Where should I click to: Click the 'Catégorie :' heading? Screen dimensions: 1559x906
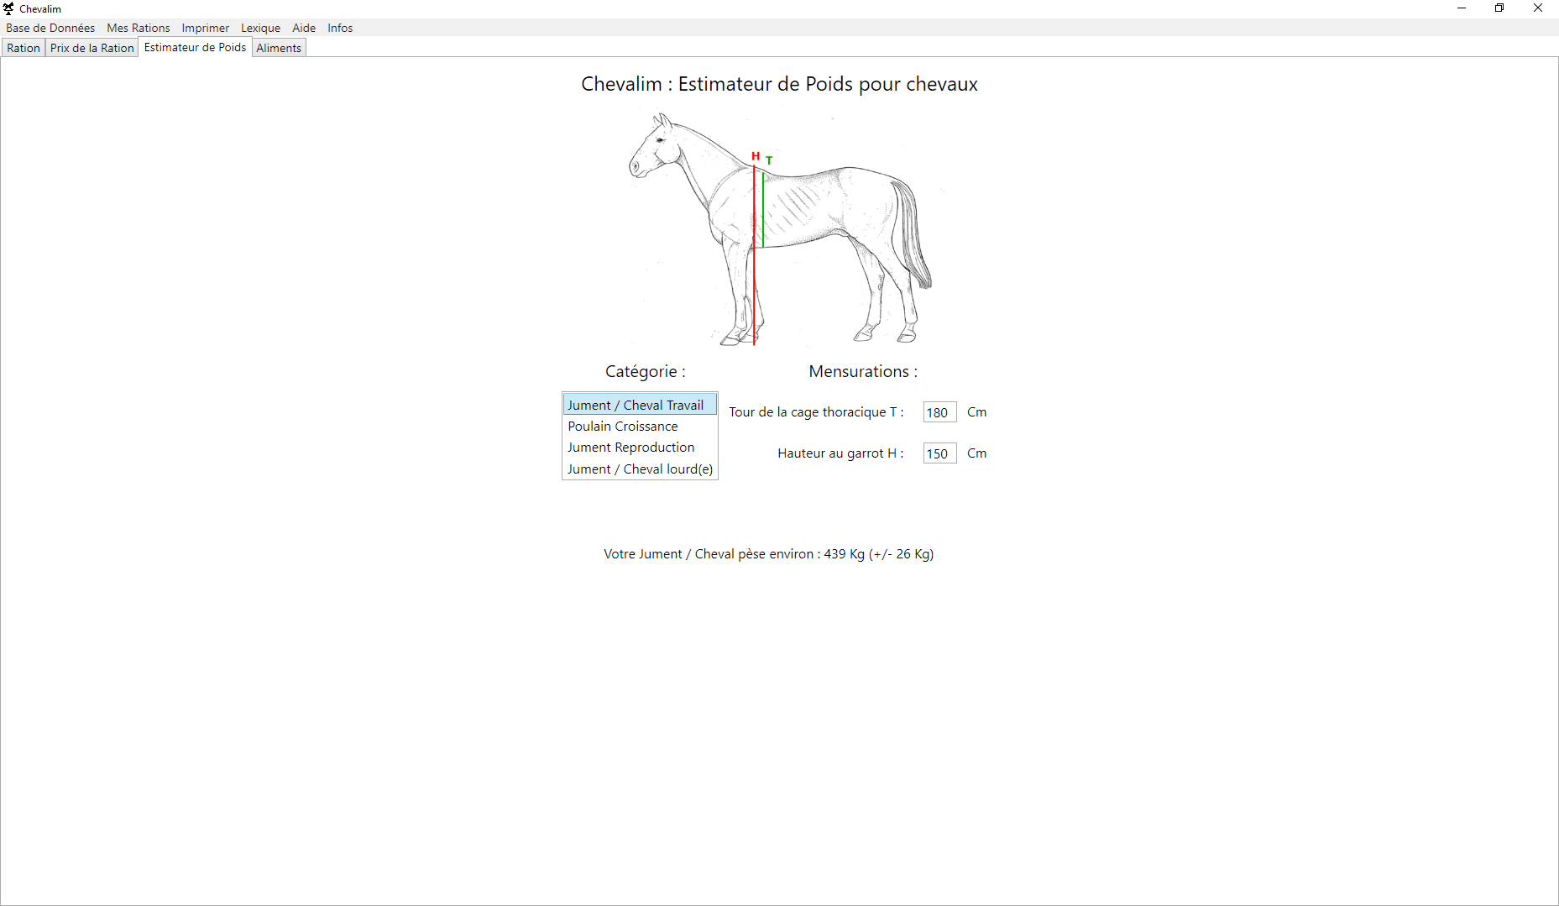point(646,371)
